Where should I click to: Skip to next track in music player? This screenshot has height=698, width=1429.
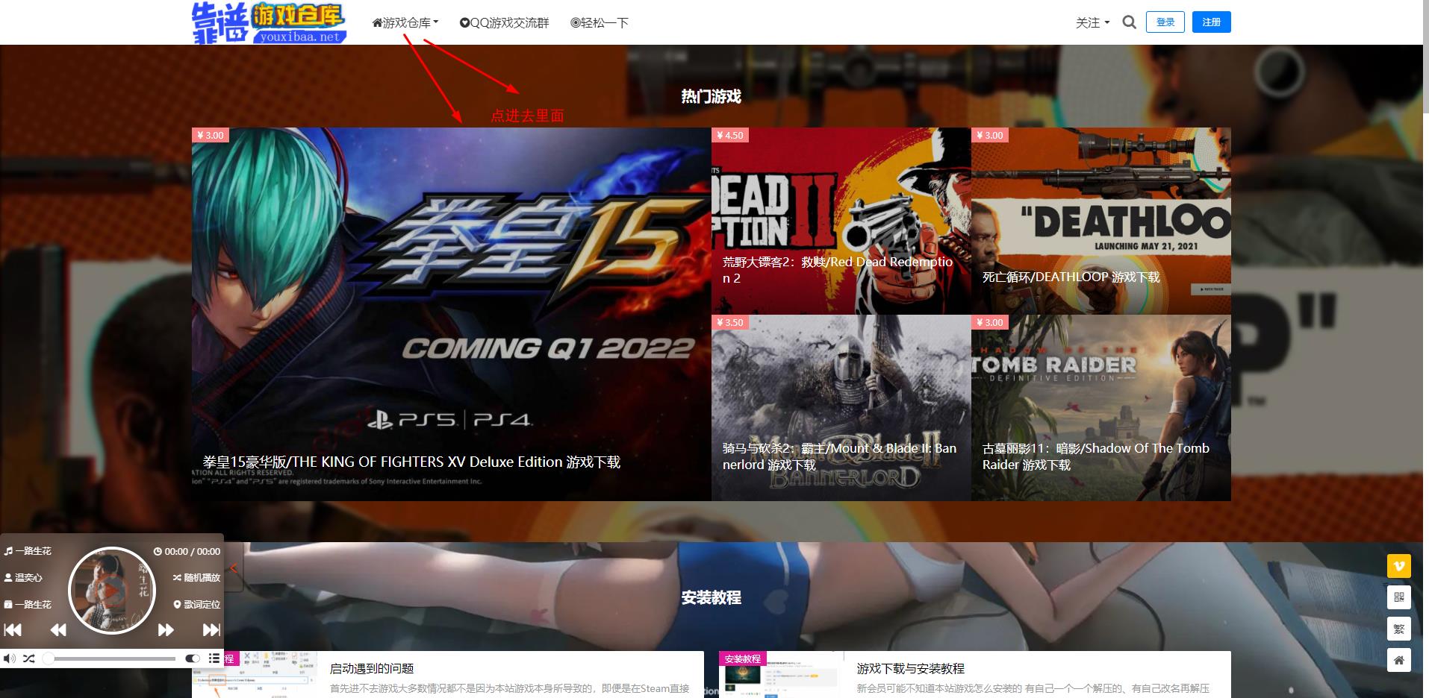coord(211,630)
